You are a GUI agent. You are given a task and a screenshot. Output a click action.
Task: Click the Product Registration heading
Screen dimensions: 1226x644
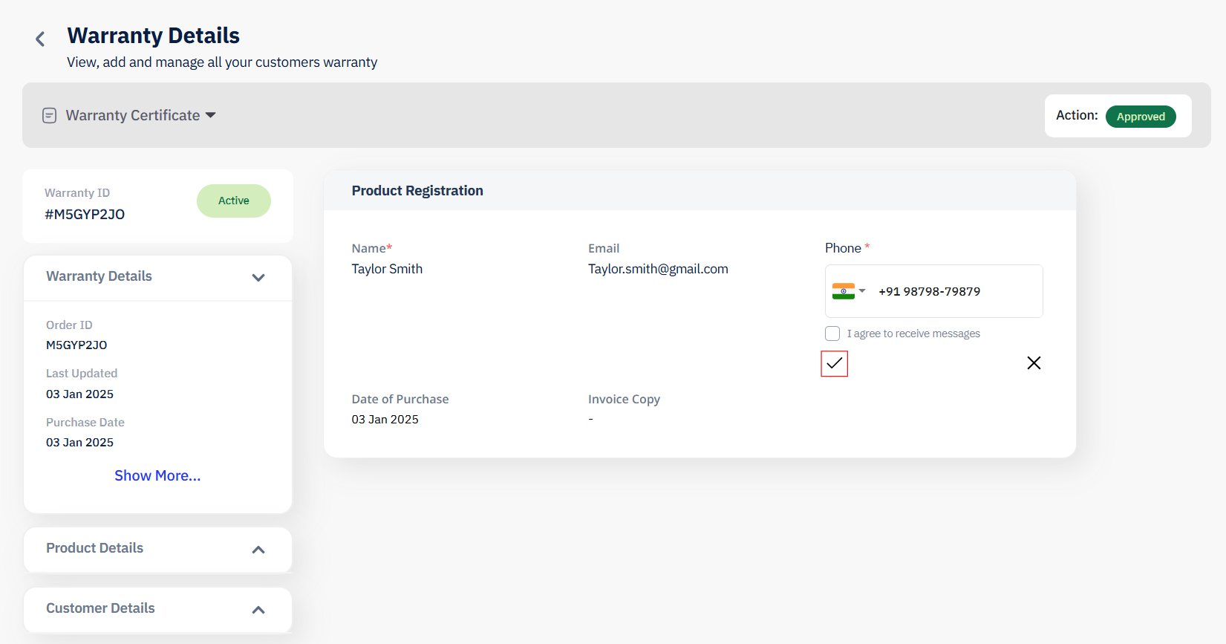click(x=417, y=191)
